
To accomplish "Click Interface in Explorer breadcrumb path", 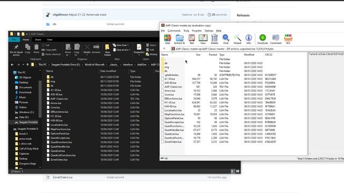I will pos(128,64).
